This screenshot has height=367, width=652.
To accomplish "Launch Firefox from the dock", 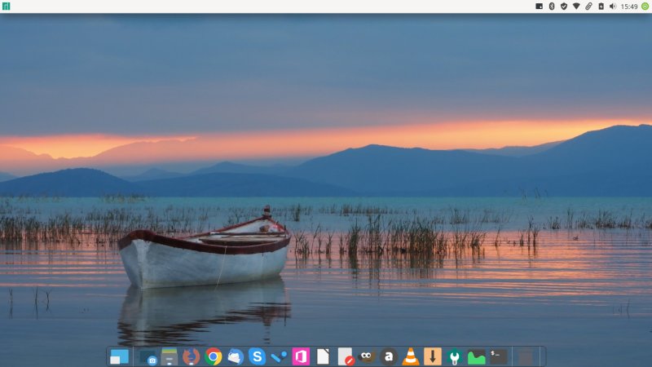I will click(x=192, y=356).
